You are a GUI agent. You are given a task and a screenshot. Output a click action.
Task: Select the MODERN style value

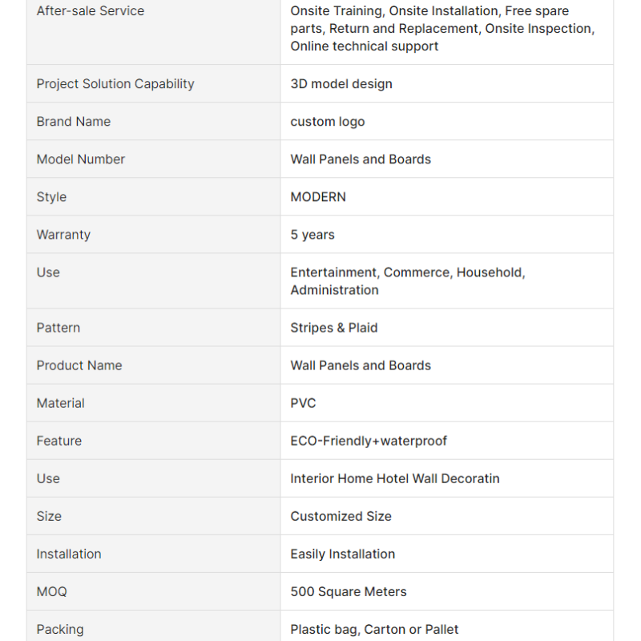[x=318, y=197]
